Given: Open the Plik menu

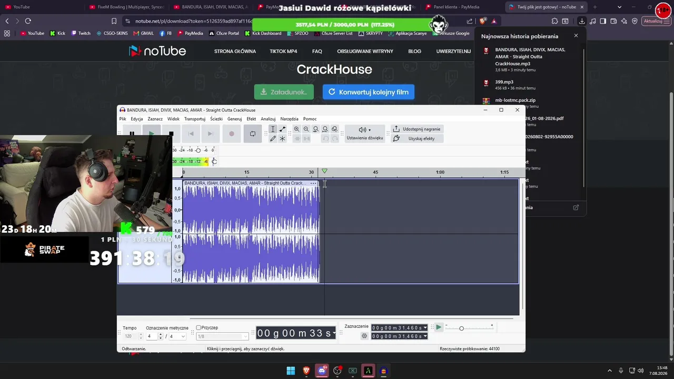Looking at the screenshot, I should pyautogui.click(x=123, y=119).
